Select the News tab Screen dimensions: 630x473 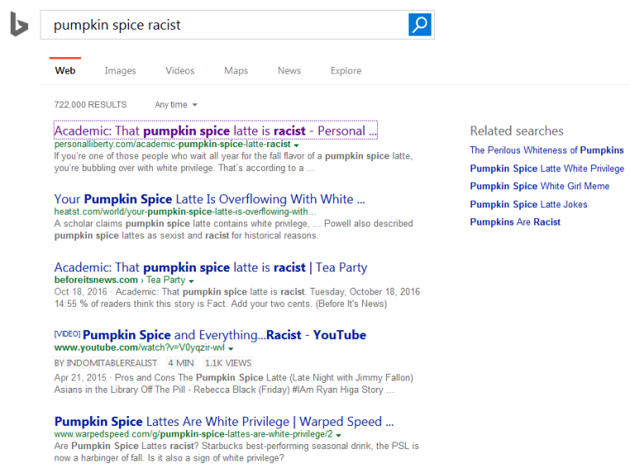(x=289, y=71)
